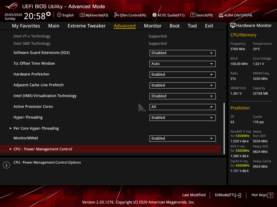Click the EzMode exit arrow icon
The height and width of the screenshot is (207, 277).
click(x=238, y=195)
